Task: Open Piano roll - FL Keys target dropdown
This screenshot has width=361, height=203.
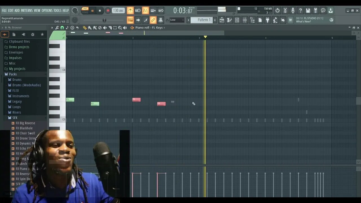Action: tap(150, 28)
